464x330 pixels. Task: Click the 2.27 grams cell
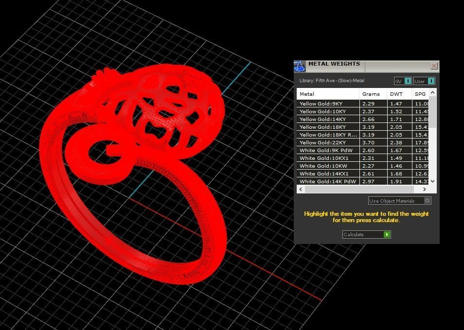[373, 166]
